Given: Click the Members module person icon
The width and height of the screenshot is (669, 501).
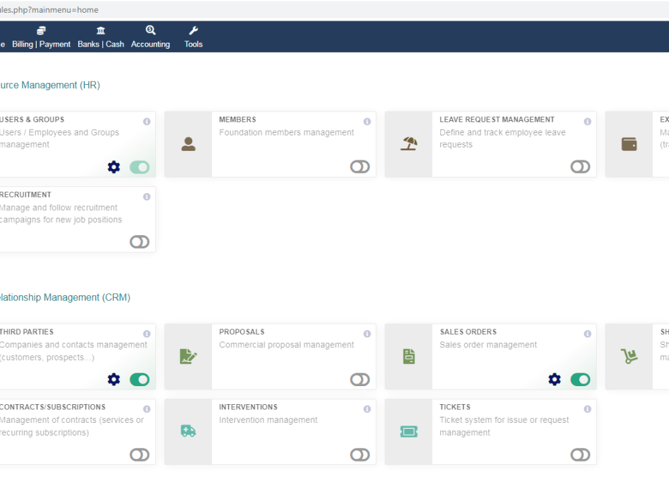Looking at the screenshot, I should (x=187, y=144).
